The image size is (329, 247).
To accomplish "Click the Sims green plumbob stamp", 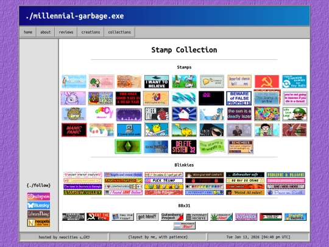I will (x=128, y=146).
